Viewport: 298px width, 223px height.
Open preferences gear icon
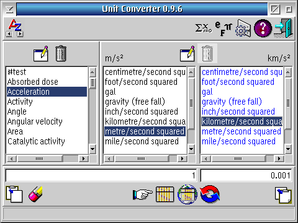click(243, 28)
